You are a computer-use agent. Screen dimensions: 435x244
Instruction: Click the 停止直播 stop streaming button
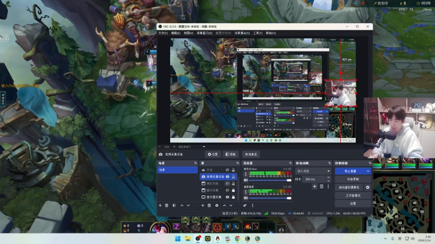[350, 171]
